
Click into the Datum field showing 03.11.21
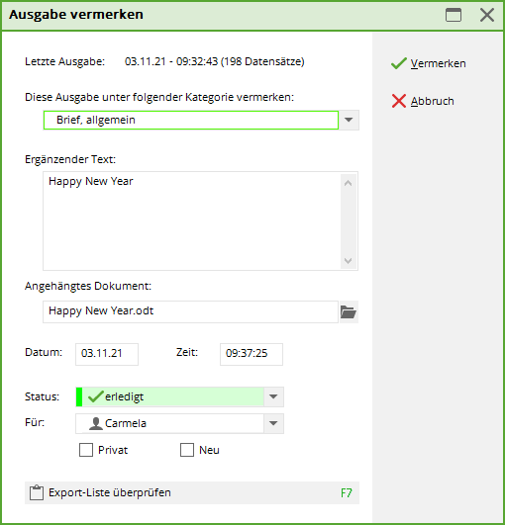coord(107,354)
